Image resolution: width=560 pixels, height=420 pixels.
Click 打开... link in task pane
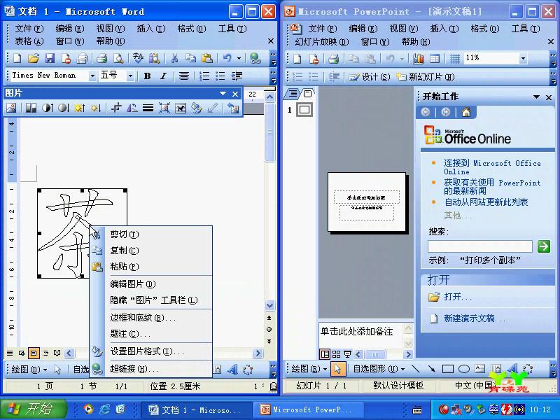click(458, 297)
